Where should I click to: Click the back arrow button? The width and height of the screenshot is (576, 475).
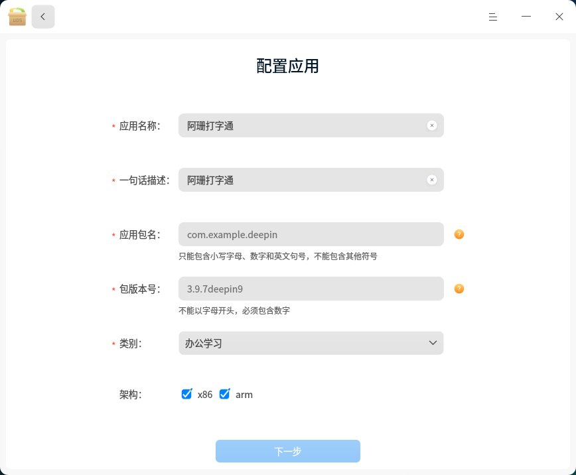[43, 17]
